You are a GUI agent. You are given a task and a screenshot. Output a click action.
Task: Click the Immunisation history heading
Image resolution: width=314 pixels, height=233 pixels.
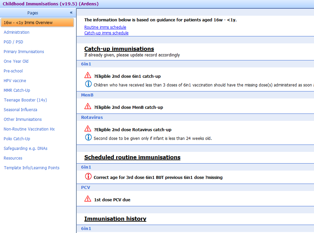pyautogui.click(x=115, y=219)
